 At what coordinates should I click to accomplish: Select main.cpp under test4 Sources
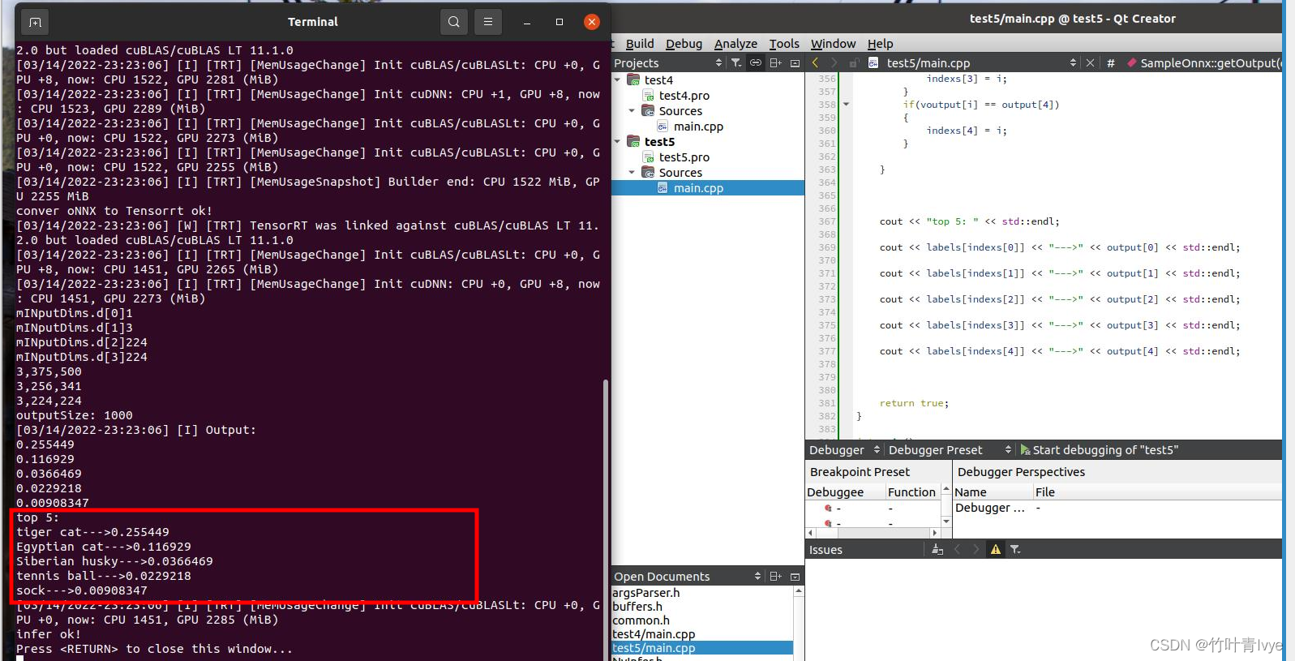698,126
